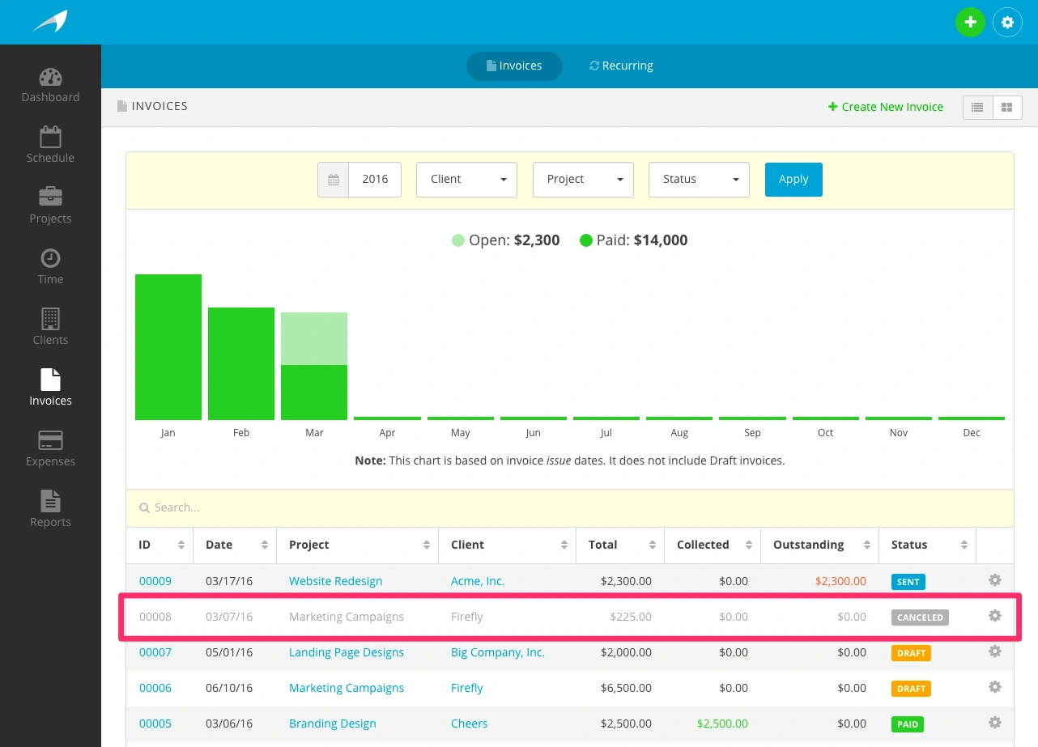Viewport: 1038px width, 747px height.
Task: Open the Website Redesign project link
Action: [335, 580]
